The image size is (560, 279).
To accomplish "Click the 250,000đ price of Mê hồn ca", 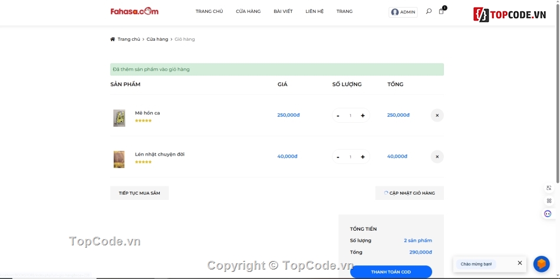I will click(288, 116).
